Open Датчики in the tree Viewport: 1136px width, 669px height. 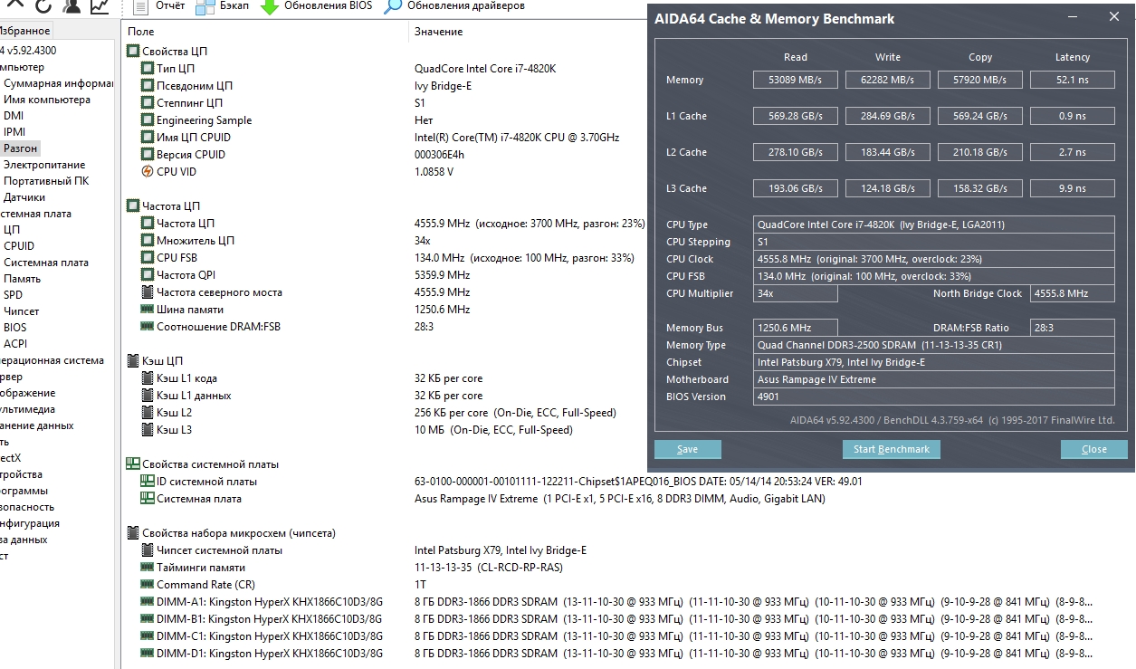[x=24, y=197]
